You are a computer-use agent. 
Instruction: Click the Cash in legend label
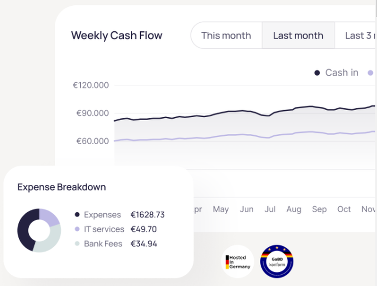pyautogui.click(x=342, y=73)
